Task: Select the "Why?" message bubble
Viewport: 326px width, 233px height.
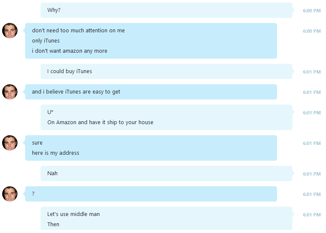Action: click(166, 10)
